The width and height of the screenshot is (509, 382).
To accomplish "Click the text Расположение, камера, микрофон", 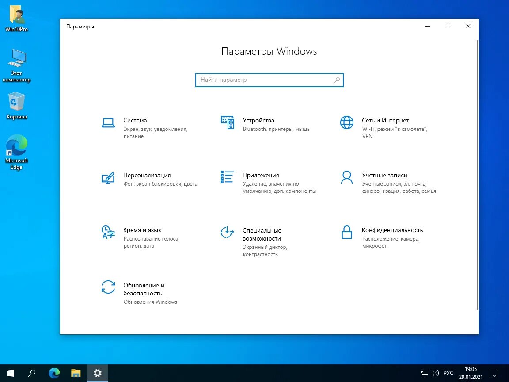I will pos(391,242).
